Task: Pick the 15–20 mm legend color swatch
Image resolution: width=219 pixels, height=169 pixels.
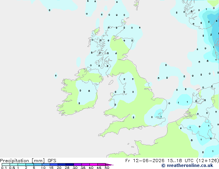Action: [x=54, y=165]
